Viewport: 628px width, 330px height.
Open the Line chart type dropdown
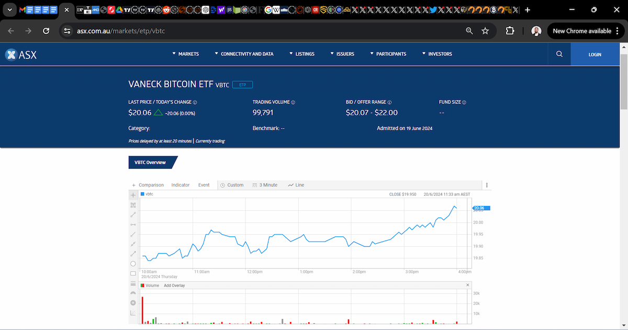tap(296, 185)
